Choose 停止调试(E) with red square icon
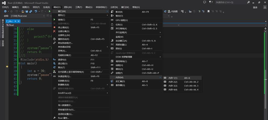268x120 pixels. (x=80, y=27)
